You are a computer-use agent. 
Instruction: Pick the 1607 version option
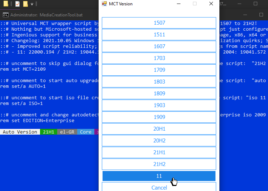(x=159, y=46)
